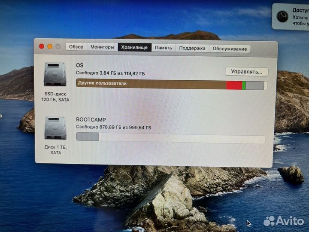Click the text Свободно 878,89 ГБ из 999,64 ГБ
The image size is (309, 232).
(x=113, y=127)
